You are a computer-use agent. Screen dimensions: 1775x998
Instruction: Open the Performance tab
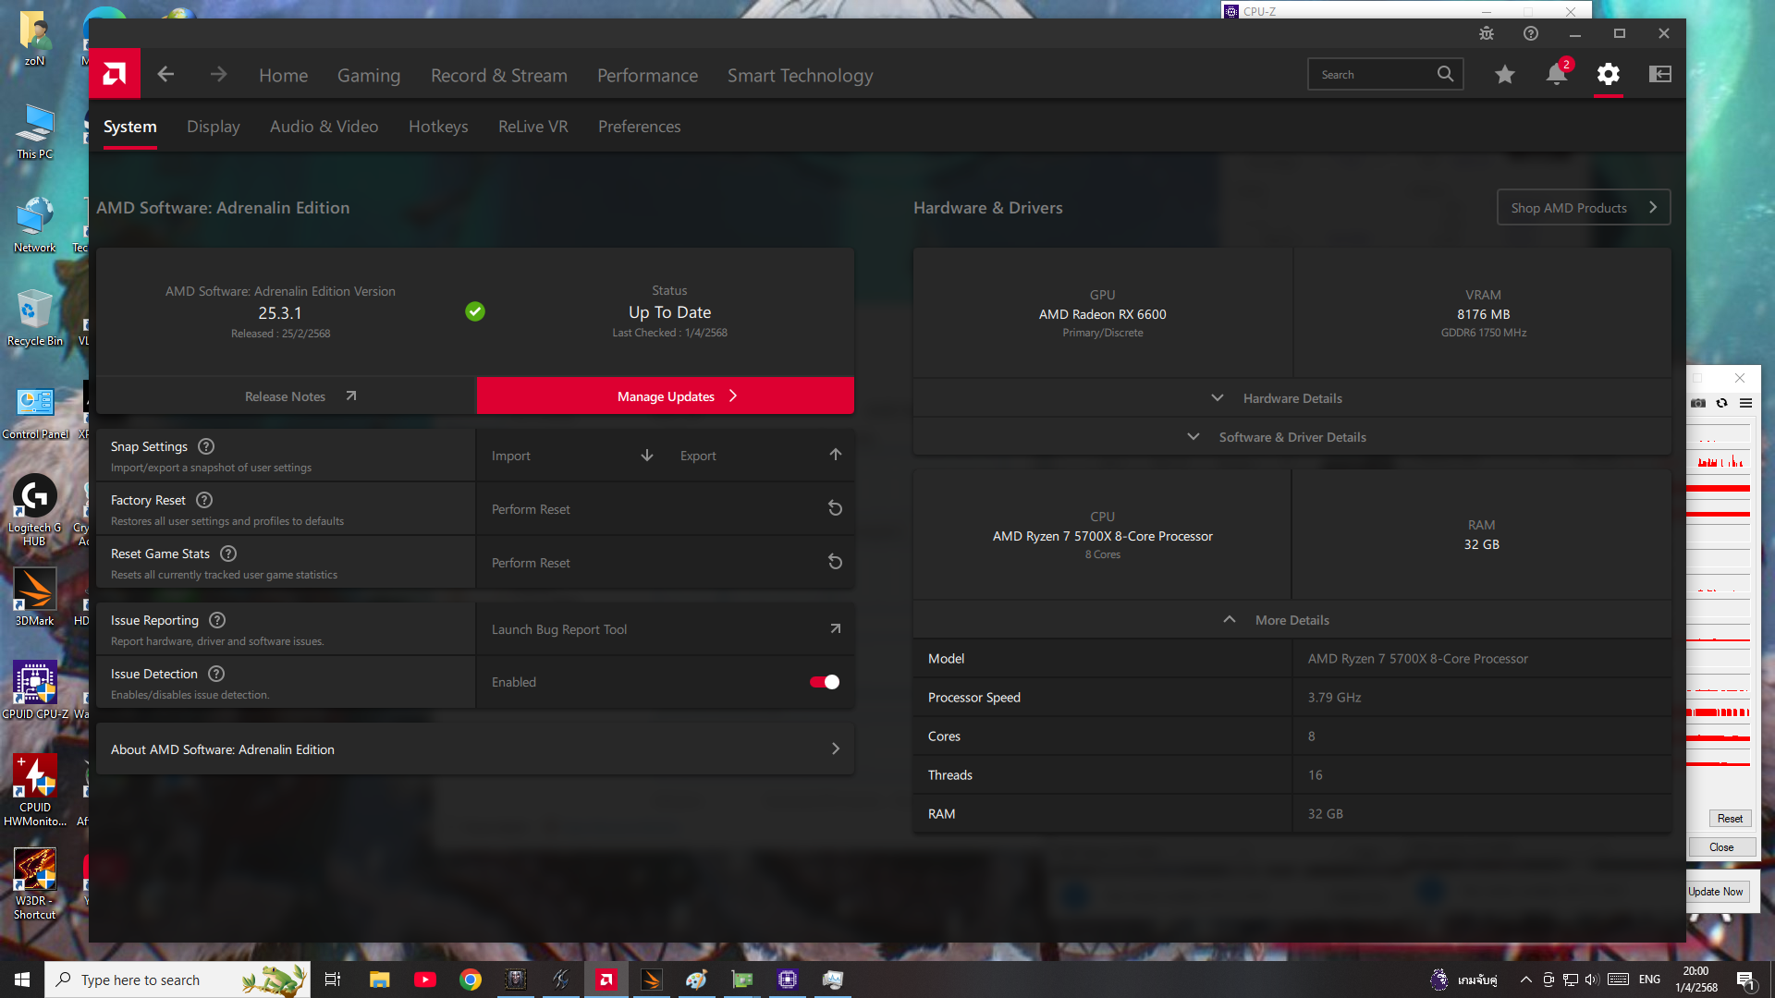pos(647,76)
